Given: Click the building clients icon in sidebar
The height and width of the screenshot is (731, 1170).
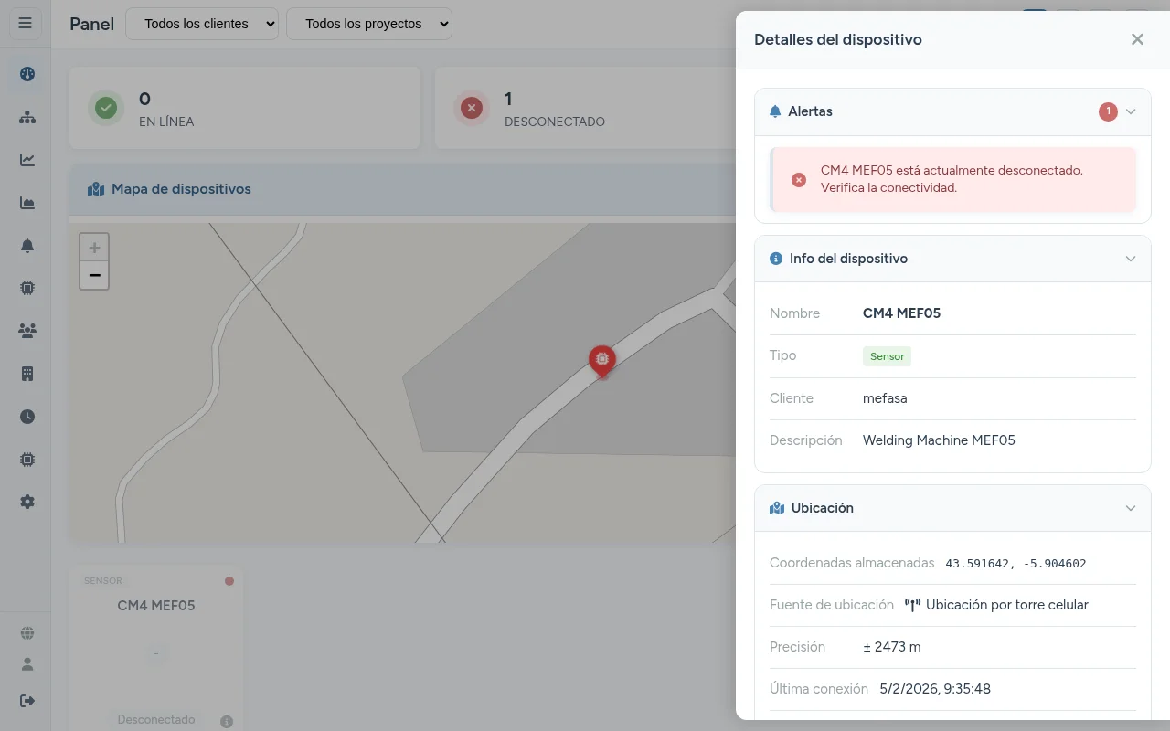Looking at the screenshot, I should (x=27, y=373).
